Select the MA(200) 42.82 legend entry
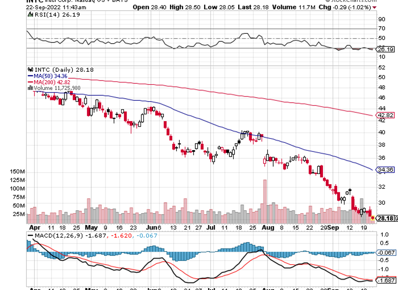The image size is (398, 290). point(49,82)
